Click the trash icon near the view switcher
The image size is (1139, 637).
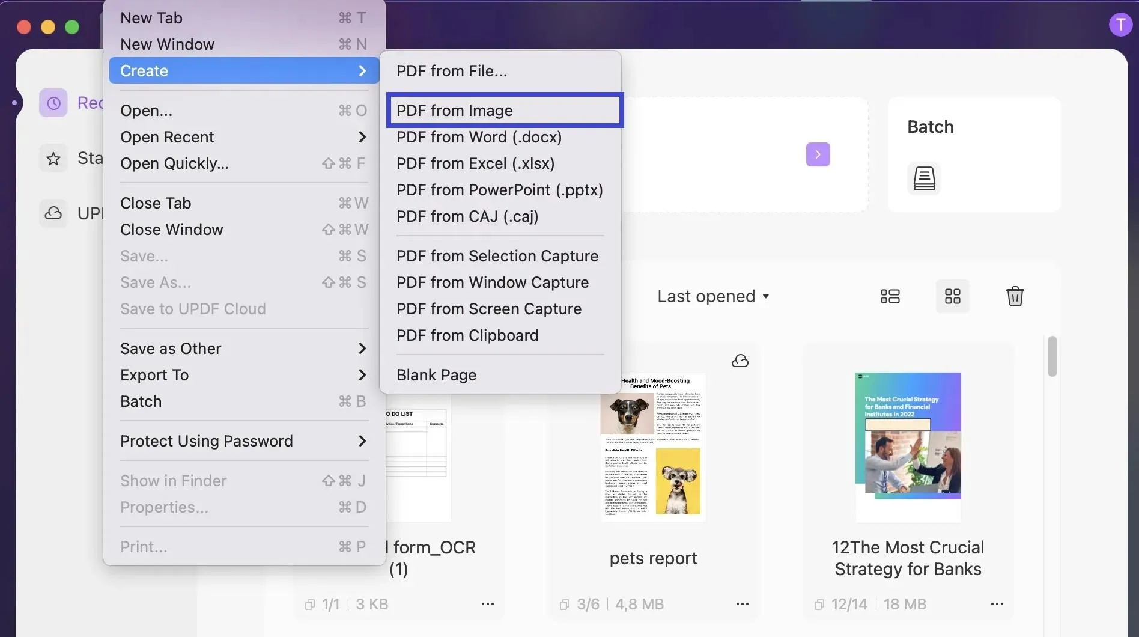pos(1015,296)
